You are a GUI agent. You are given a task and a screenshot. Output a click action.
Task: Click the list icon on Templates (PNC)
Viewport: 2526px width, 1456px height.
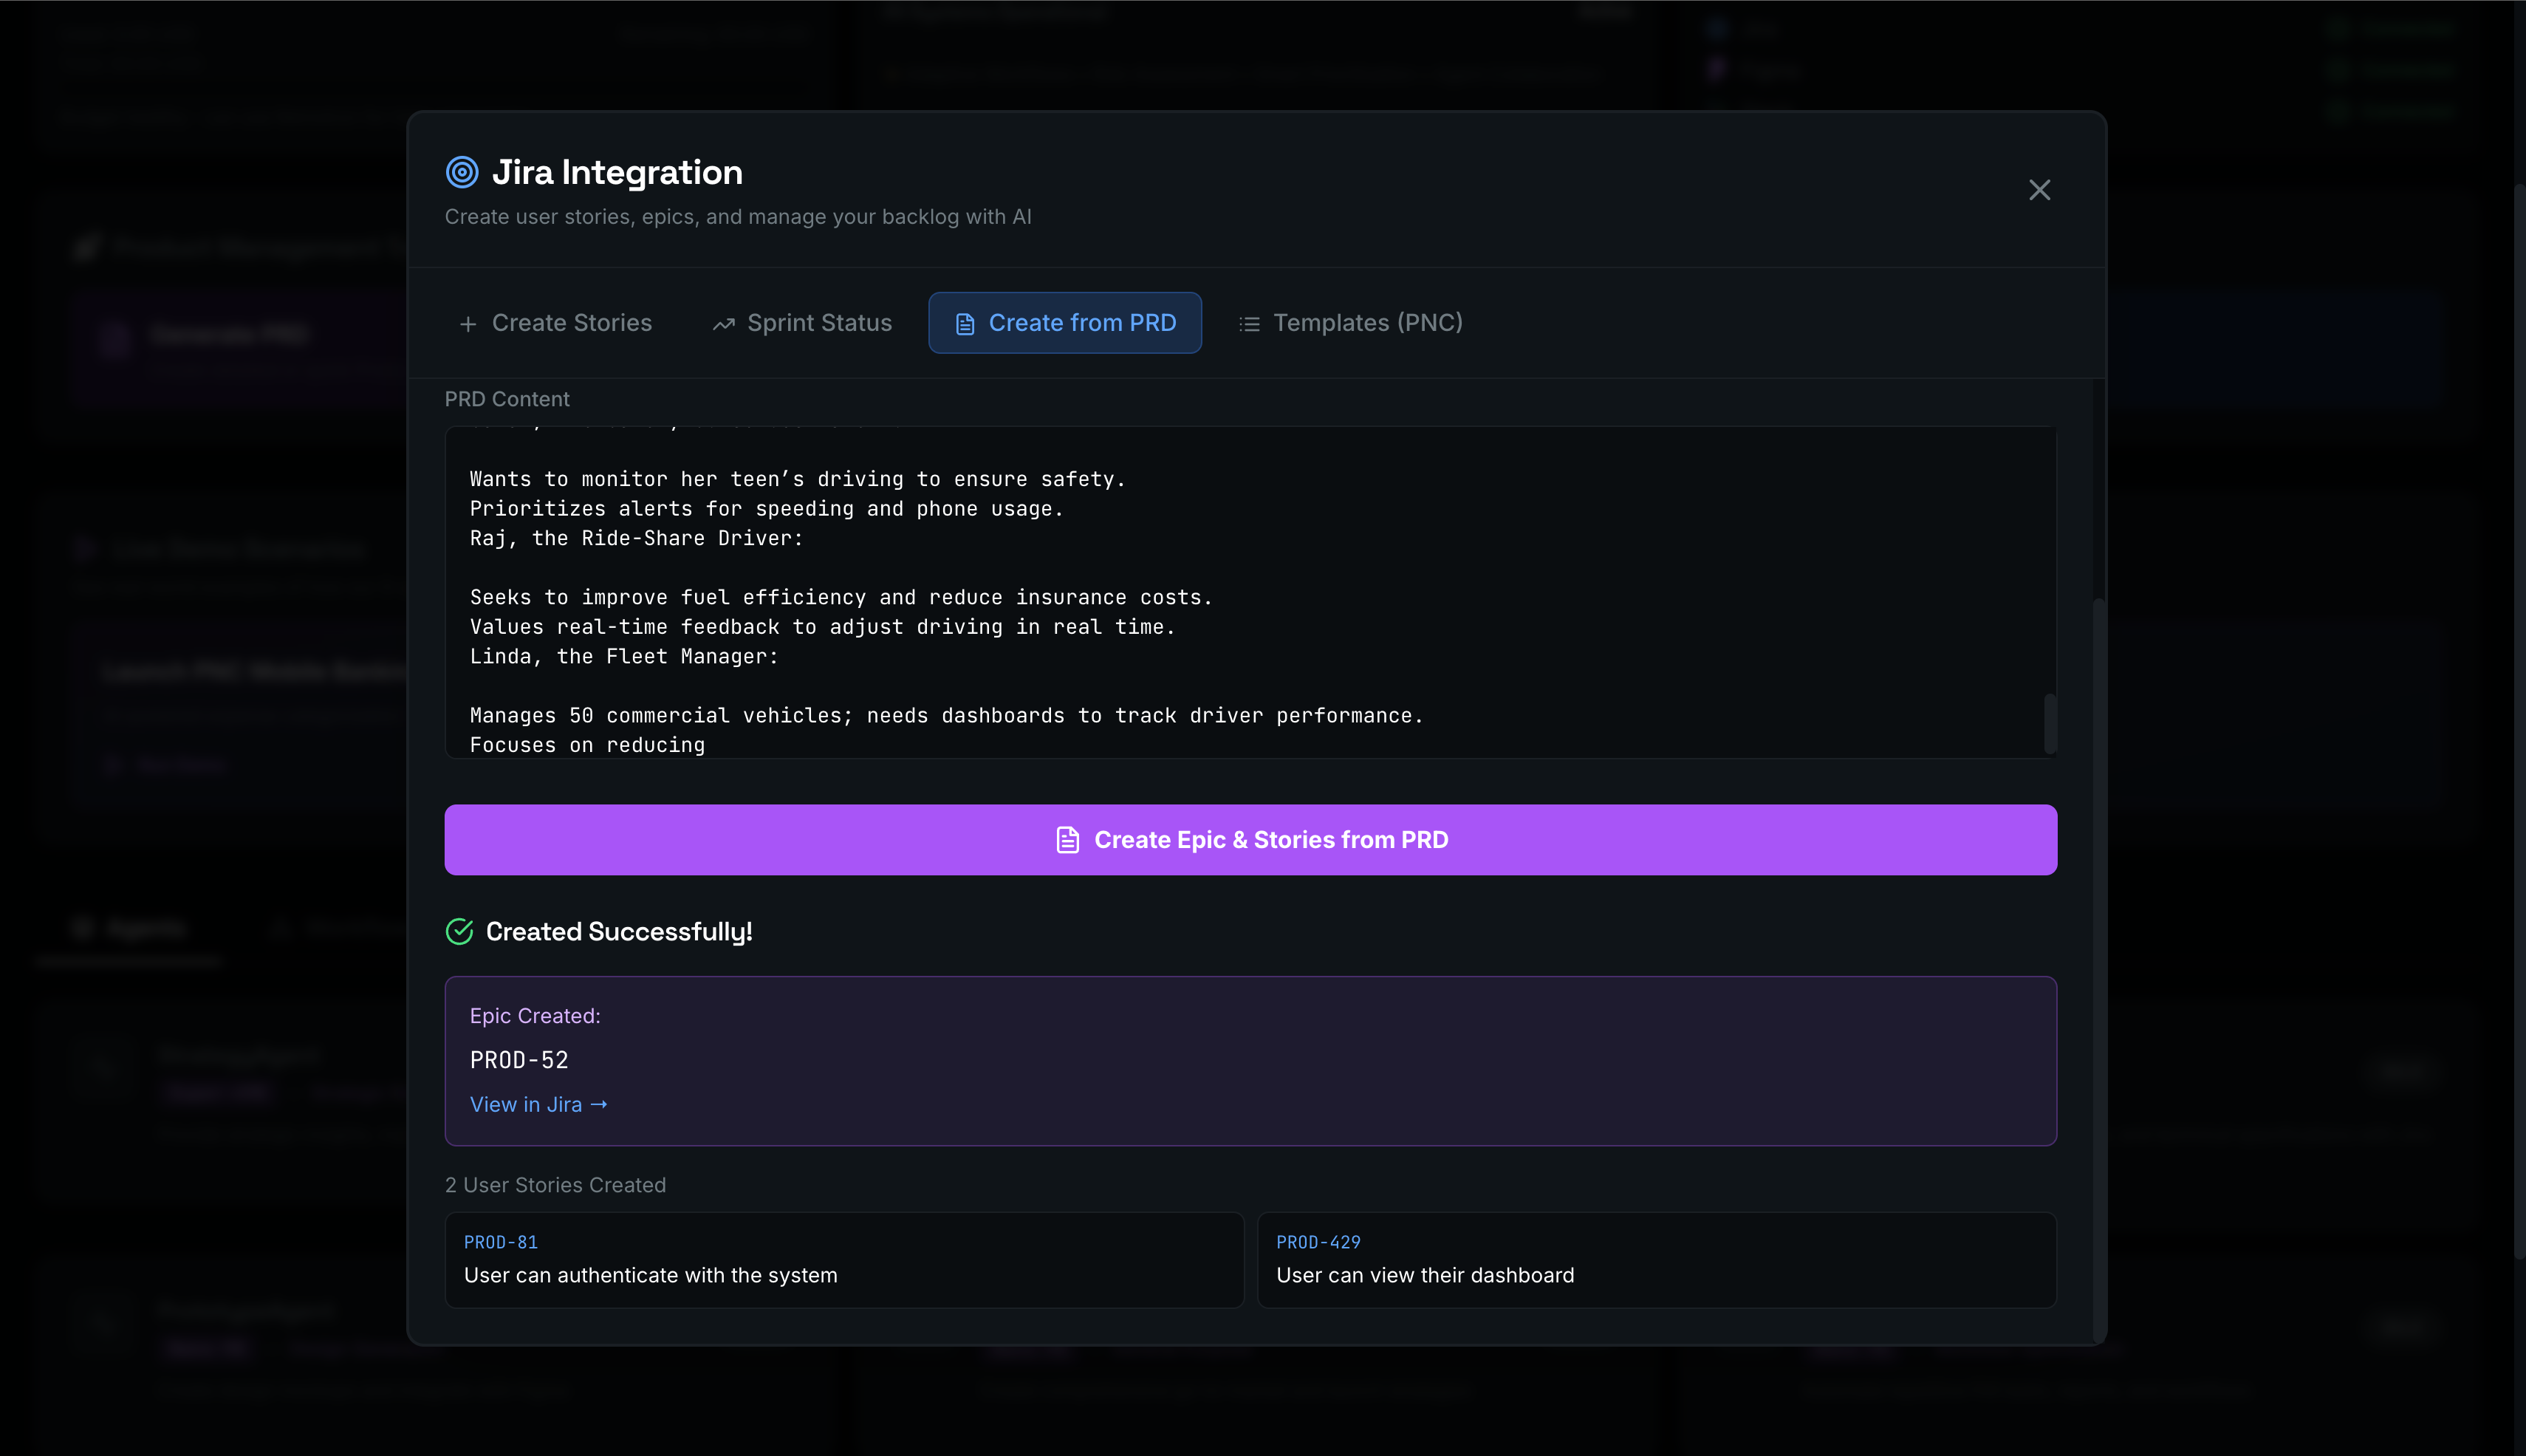tap(1248, 324)
